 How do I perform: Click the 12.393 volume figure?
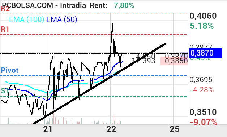(144, 61)
